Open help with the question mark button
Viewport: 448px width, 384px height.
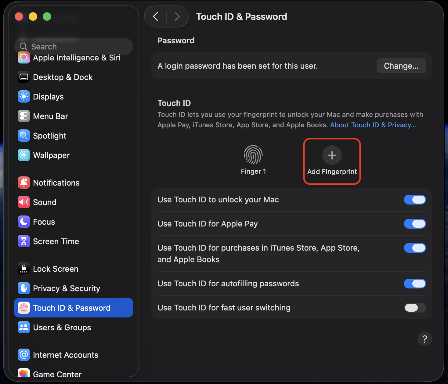point(425,339)
